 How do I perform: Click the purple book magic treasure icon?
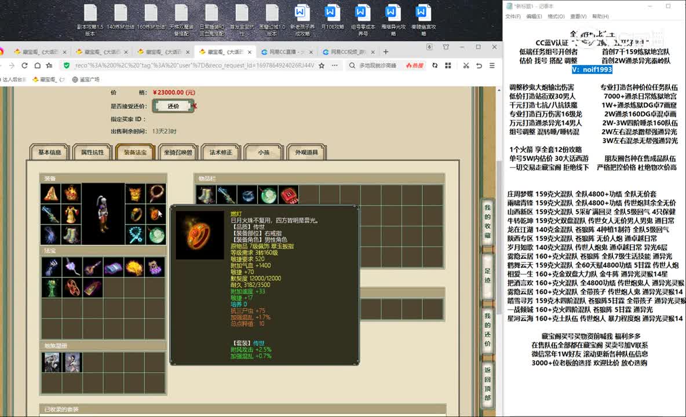click(x=114, y=267)
